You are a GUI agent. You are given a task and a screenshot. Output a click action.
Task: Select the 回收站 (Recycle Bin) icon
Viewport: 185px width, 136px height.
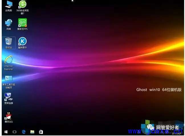(x=9, y=41)
